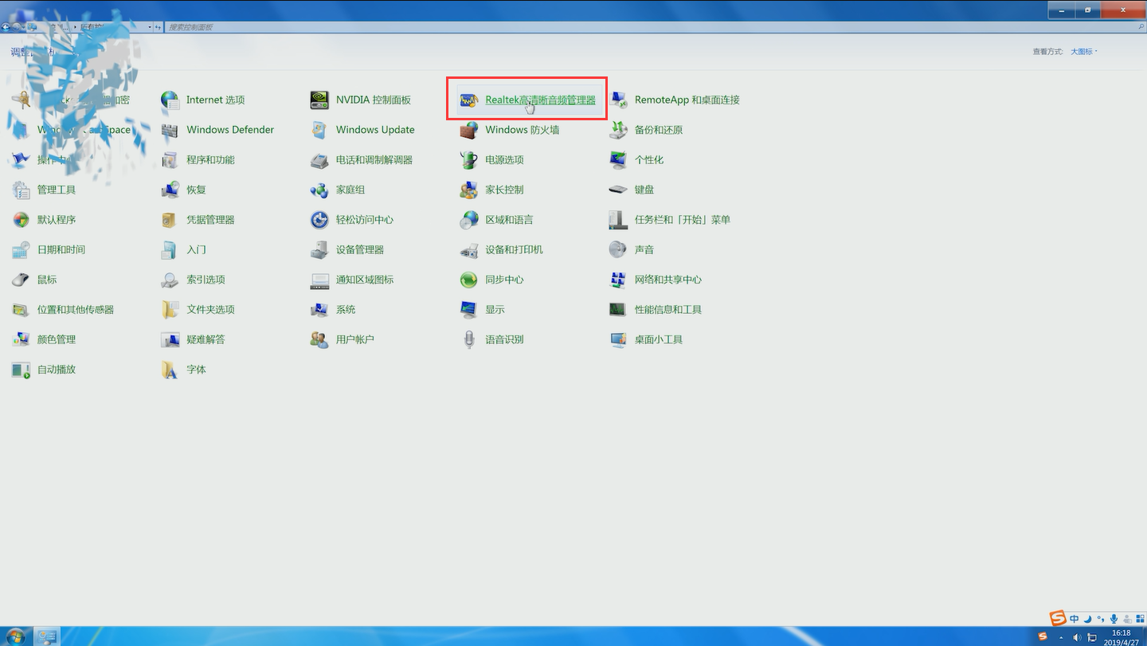Open 桌面小工具
Screen dimensions: 1147x646
click(646, 340)
